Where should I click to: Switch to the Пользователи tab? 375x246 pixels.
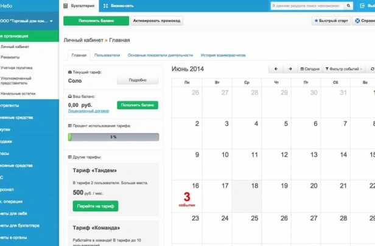click(x=107, y=55)
